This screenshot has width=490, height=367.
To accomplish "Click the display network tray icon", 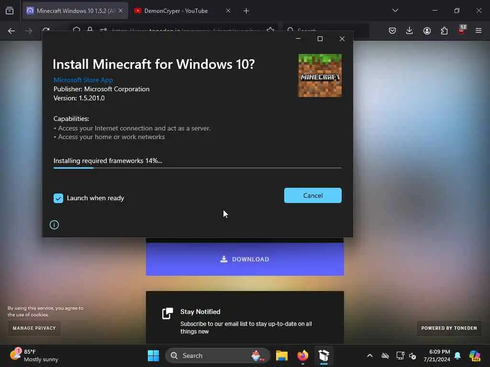I will point(400,356).
